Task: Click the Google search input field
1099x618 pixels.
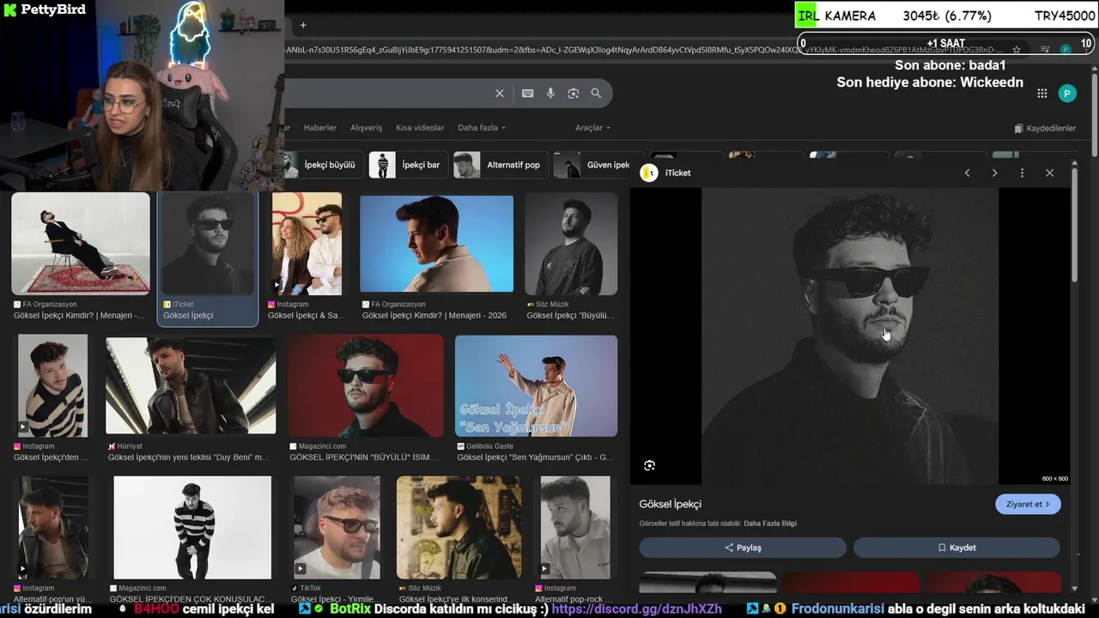Action: 386,94
